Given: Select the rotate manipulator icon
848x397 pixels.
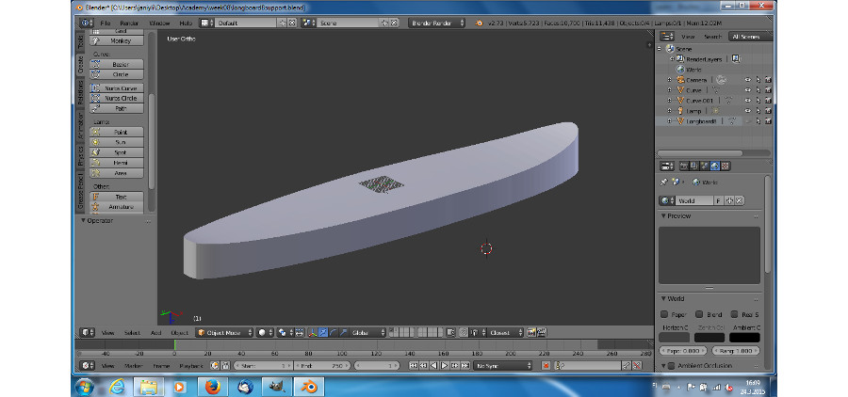Looking at the screenshot, I should coord(333,333).
